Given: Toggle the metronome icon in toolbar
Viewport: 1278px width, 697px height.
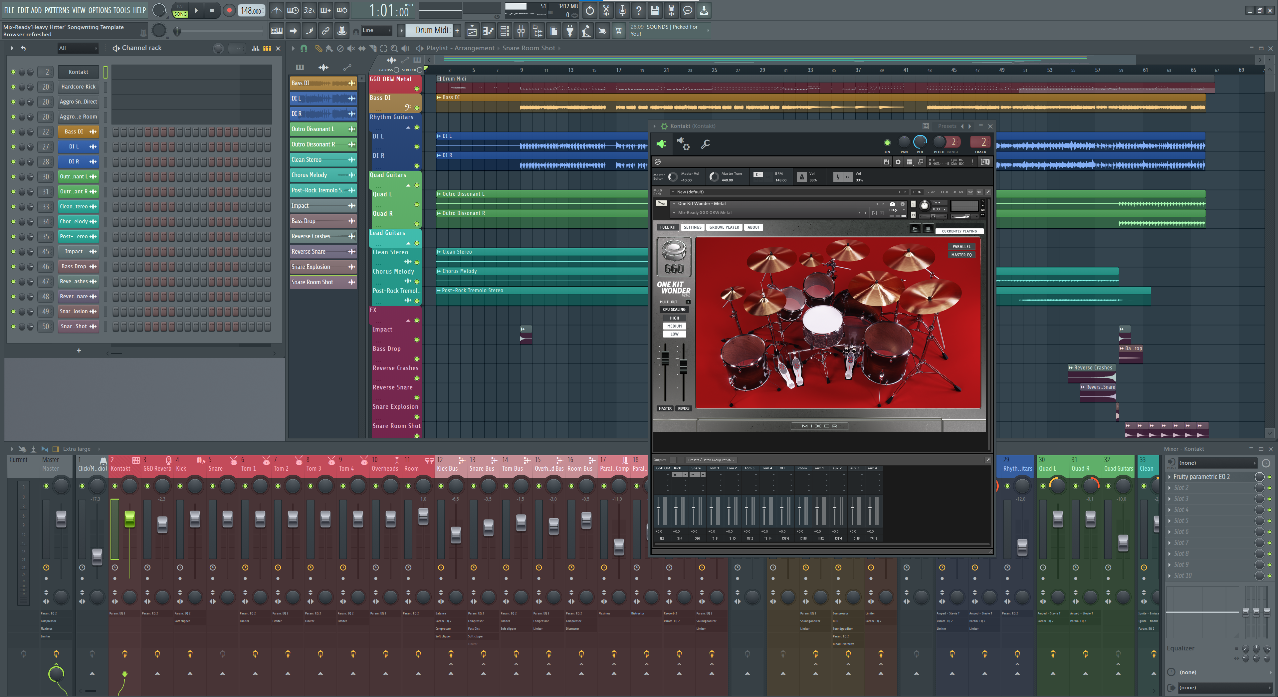Looking at the screenshot, I should click(x=277, y=10).
